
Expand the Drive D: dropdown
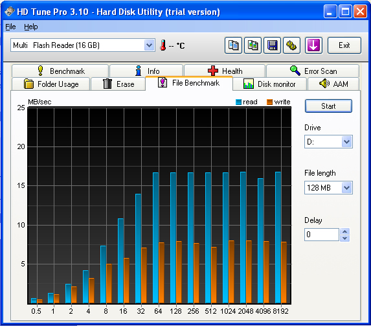(346, 142)
